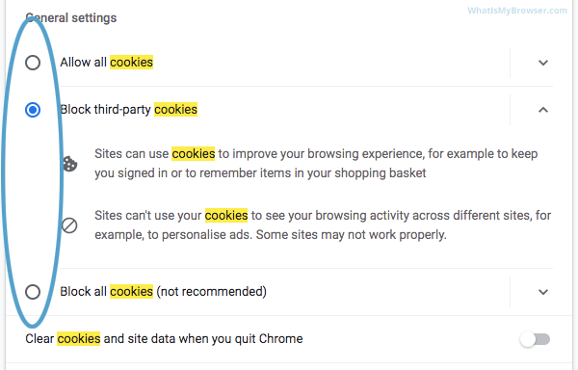Select Block third-party cookies radio button
Screen dimensions: 578x370
click(x=33, y=110)
